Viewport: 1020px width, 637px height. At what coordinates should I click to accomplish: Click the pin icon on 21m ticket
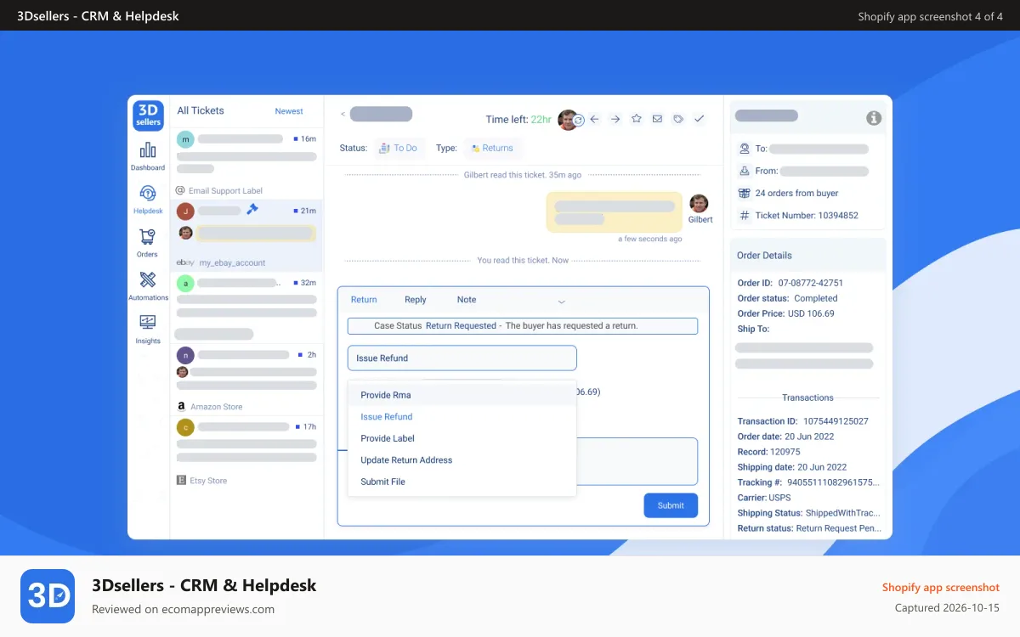pyautogui.click(x=252, y=209)
